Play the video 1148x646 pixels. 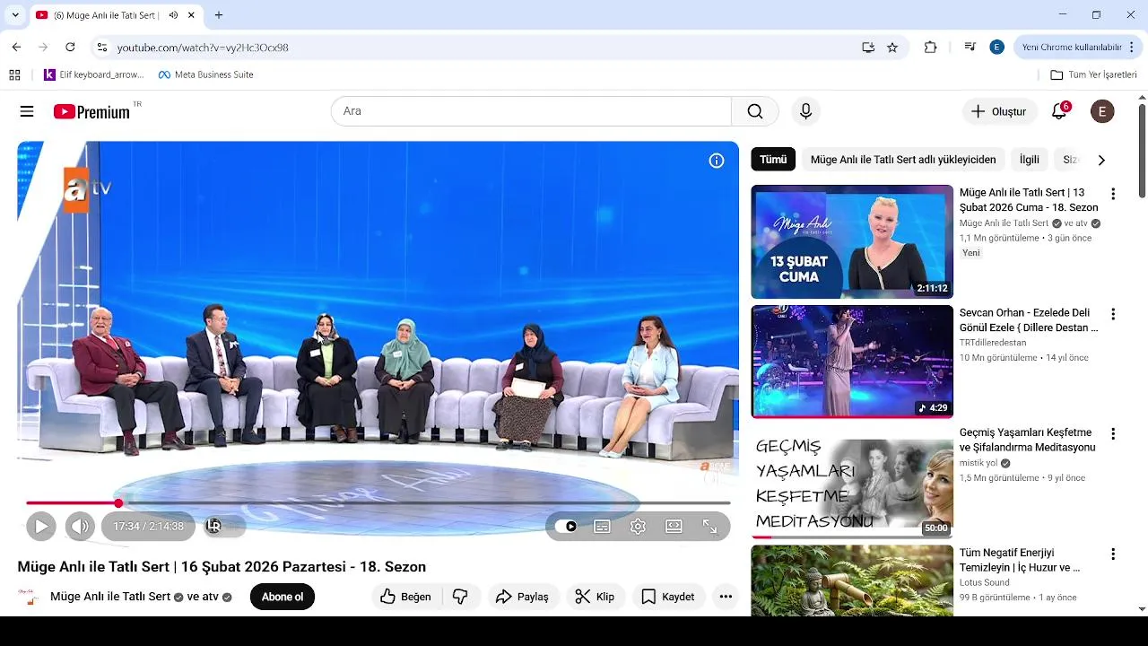41,527
